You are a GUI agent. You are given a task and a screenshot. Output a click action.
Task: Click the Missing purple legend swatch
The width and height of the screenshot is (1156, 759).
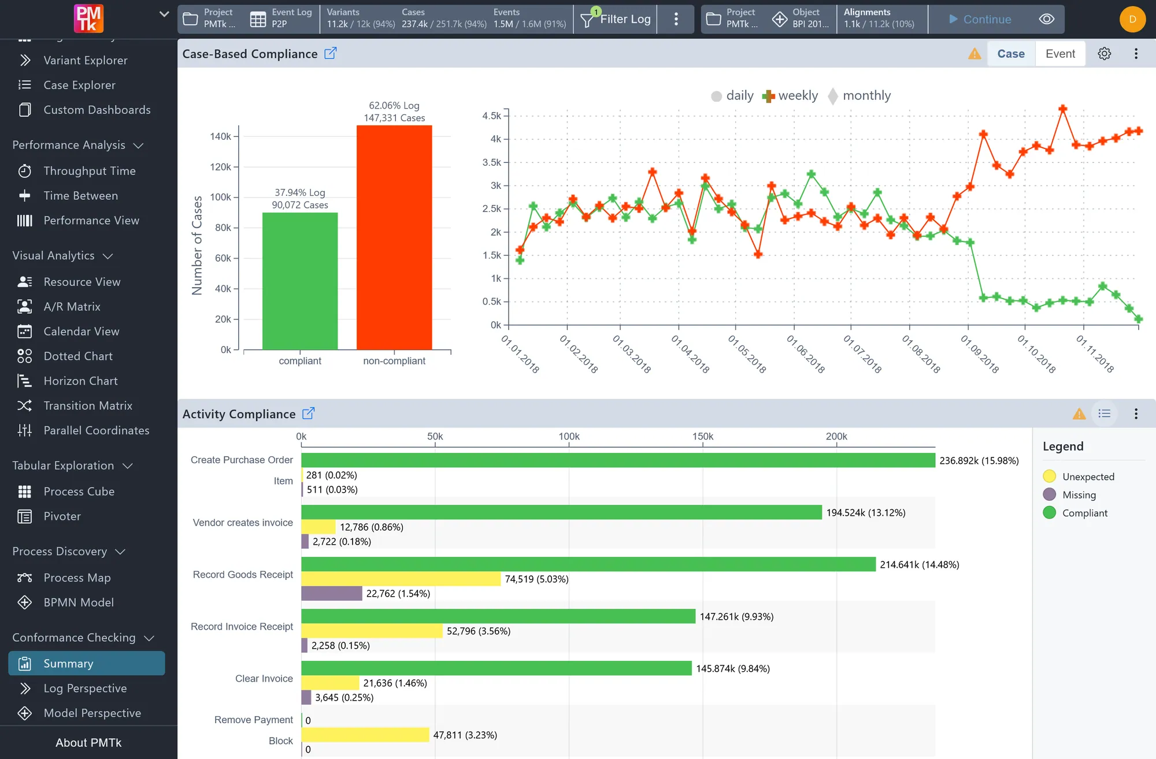click(1050, 494)
